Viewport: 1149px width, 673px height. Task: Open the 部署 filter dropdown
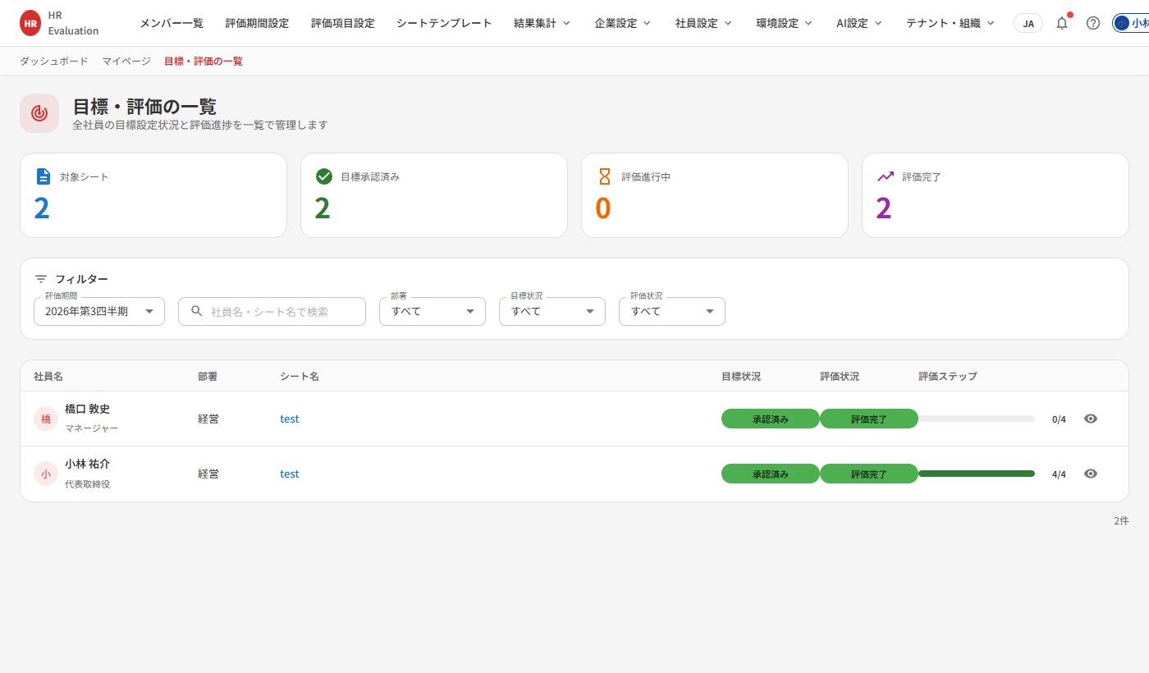[x=433, y=311]
